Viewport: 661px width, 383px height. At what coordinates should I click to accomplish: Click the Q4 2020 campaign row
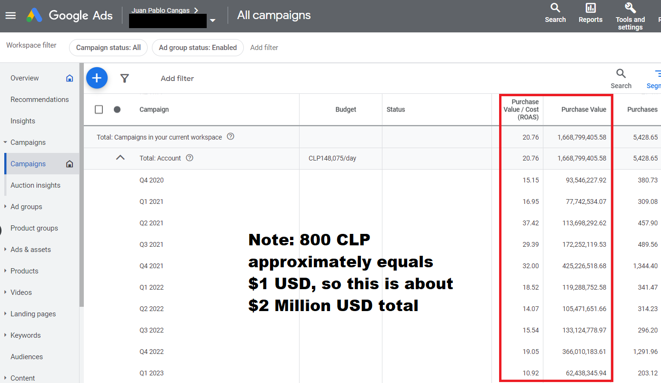tap(372, 180)
